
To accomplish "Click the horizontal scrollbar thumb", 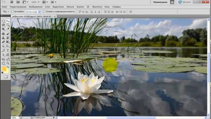I will (x=131, y=118).
